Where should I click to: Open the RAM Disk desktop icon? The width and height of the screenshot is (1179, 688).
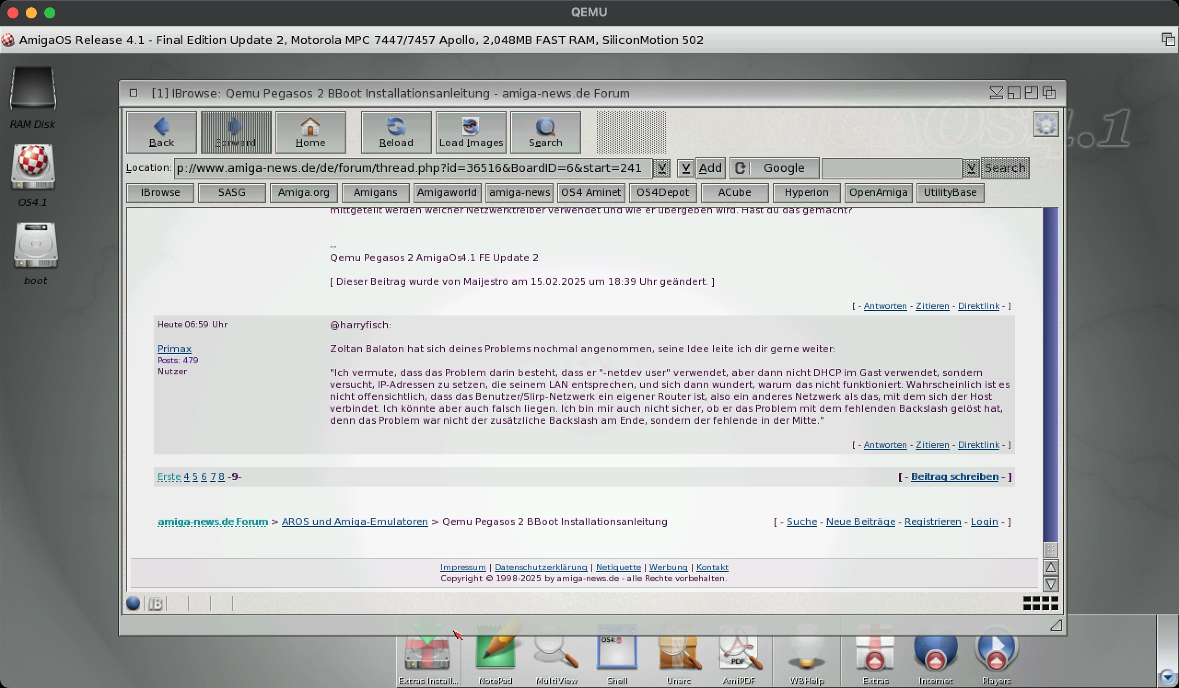33,89
